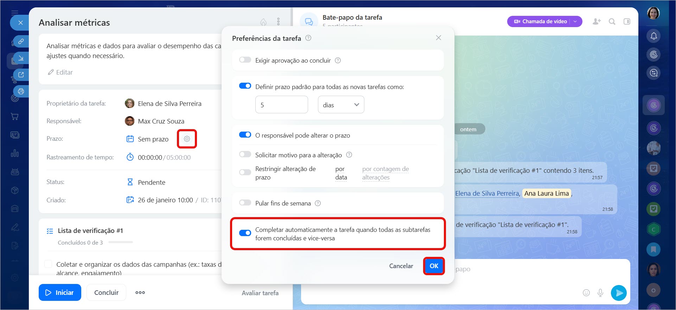The image size is (676, 310).
Task: Add participant to task chat
Action: click(x=597, y=21)
